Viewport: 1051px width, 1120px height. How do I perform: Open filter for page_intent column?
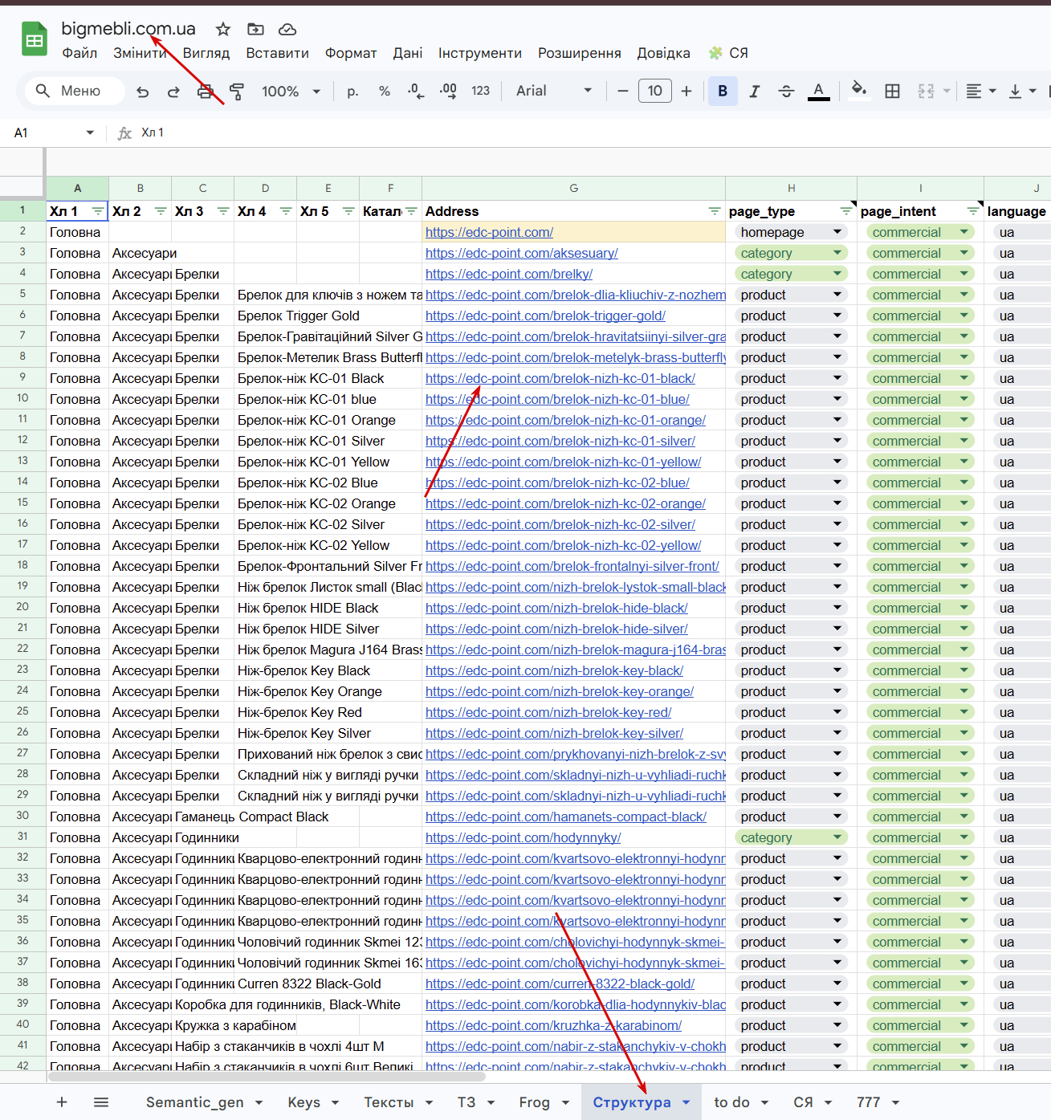click(x=973, y=211)
